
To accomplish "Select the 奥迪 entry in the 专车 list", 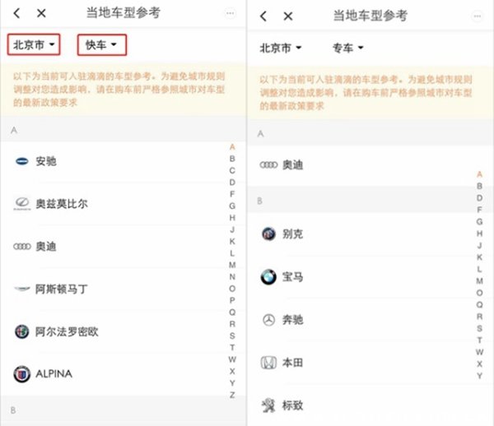I will pyautogui.click(x=292, y=164).
